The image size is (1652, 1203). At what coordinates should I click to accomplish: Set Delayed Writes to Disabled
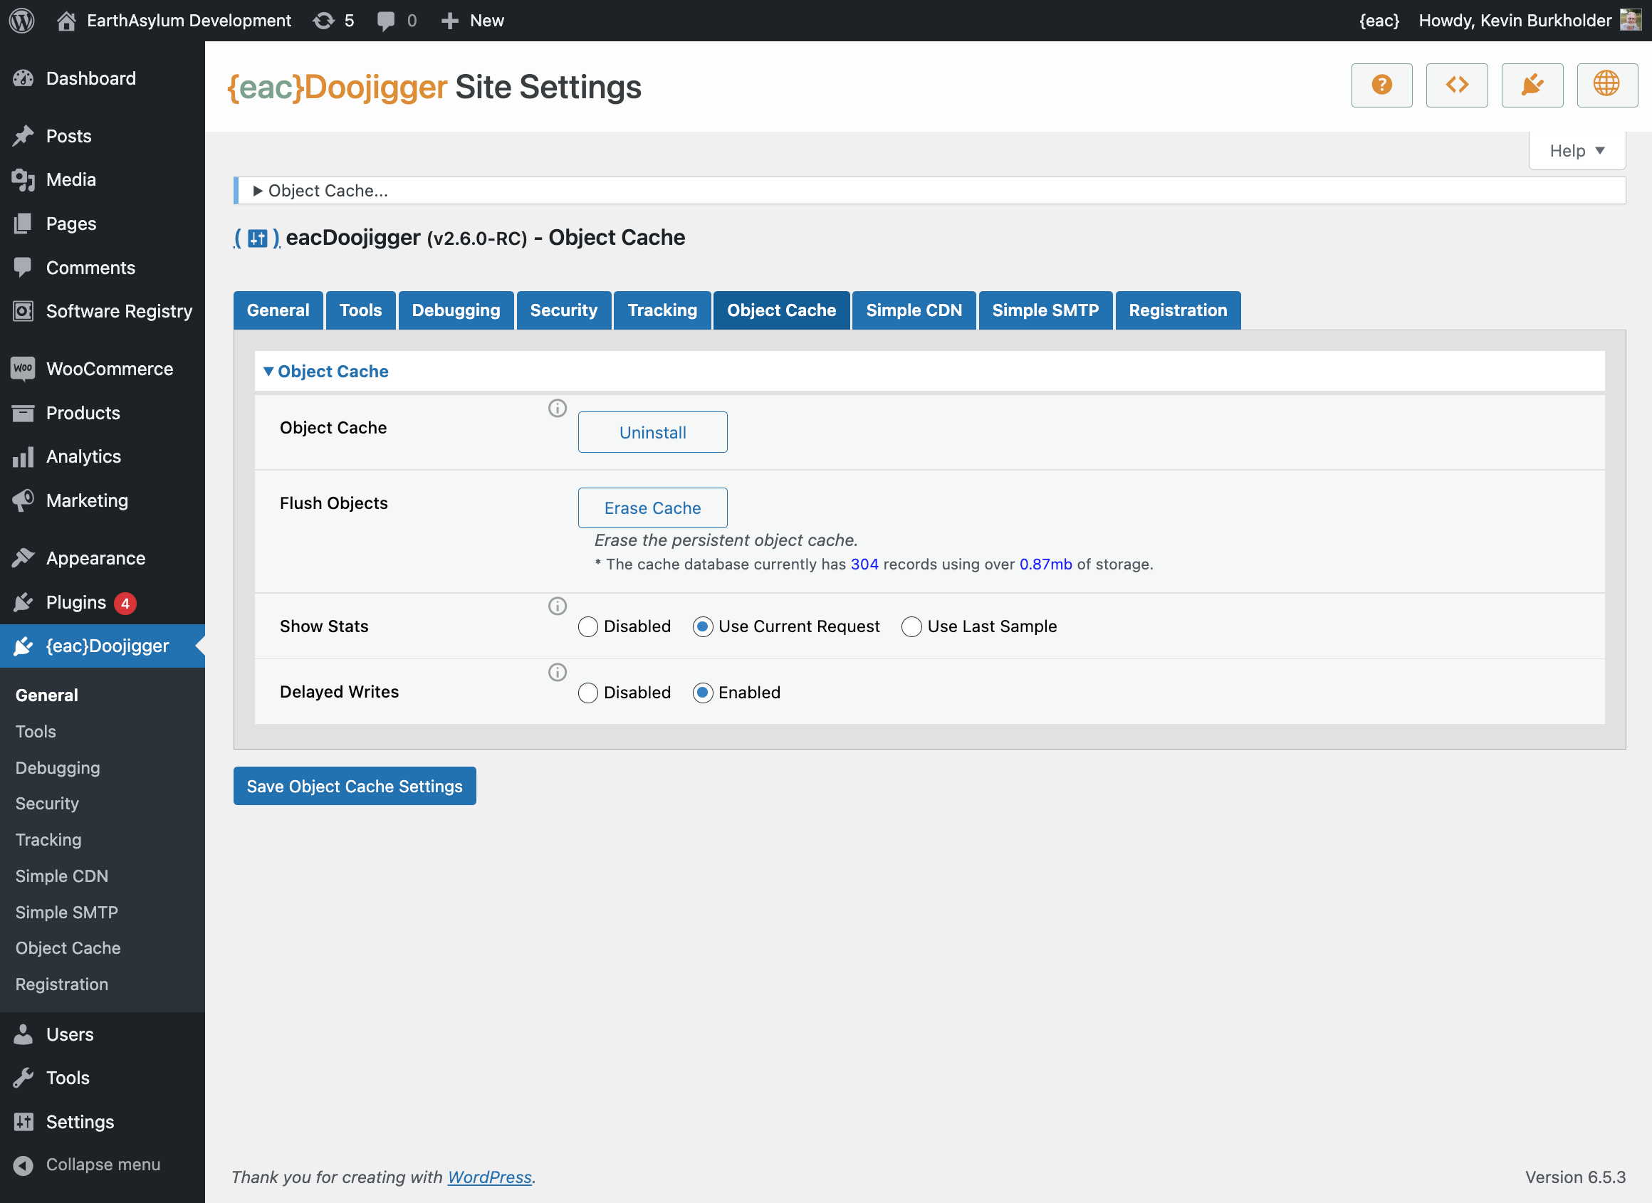pos(588,693)
